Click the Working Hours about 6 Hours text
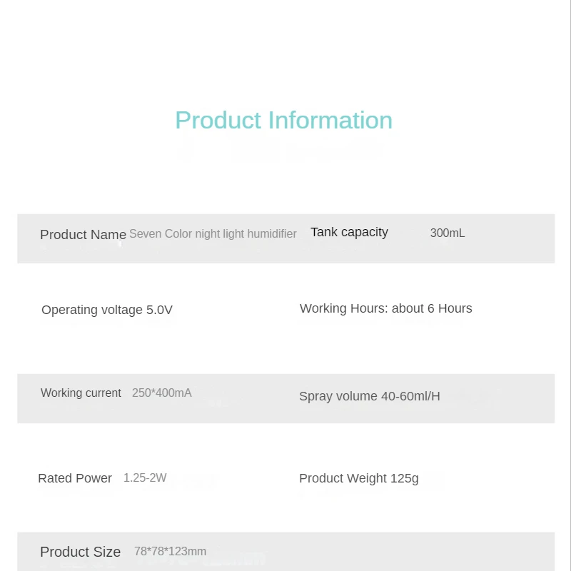571x571 pixels. tap(385, 308)
